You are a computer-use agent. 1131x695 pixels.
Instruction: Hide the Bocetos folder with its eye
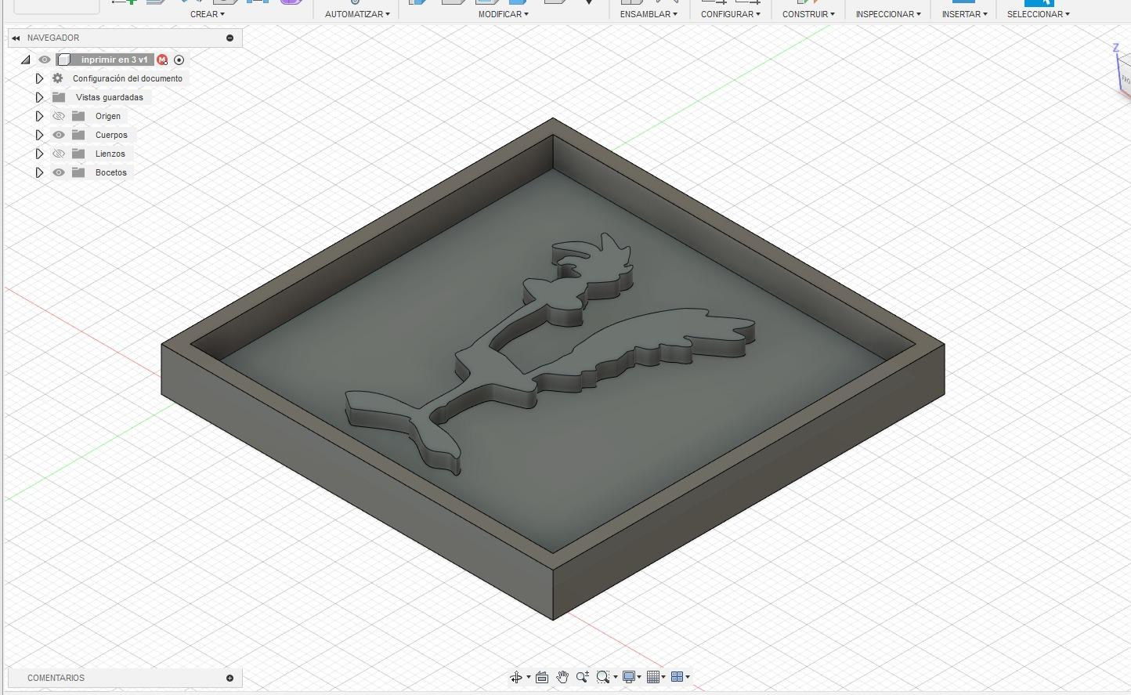[59, 172]
